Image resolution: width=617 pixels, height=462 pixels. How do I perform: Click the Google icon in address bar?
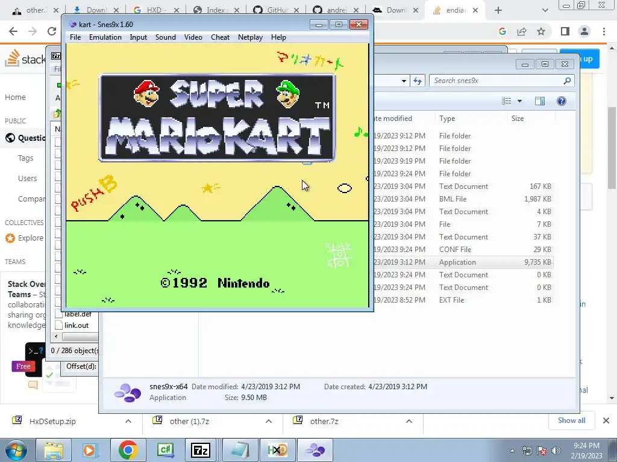[x=502, y=31]
